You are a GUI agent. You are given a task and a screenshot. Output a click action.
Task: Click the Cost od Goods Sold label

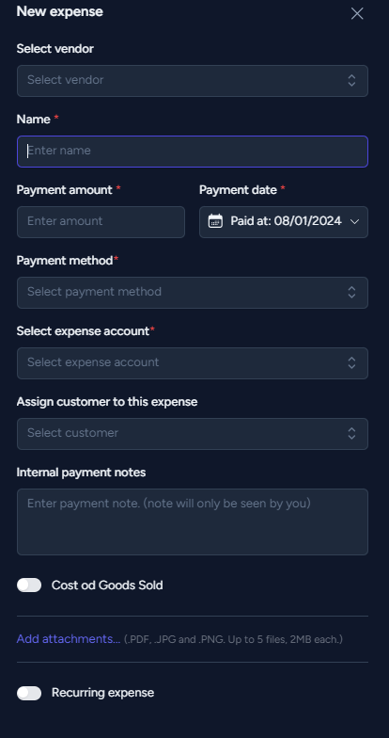tap(107, 586)
